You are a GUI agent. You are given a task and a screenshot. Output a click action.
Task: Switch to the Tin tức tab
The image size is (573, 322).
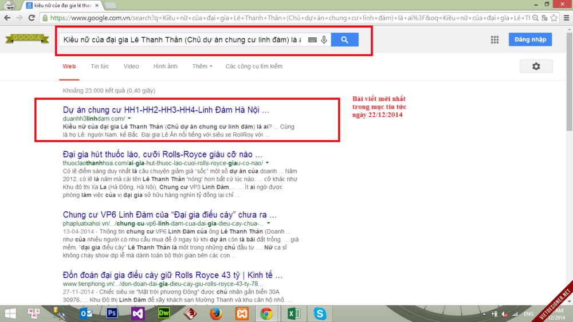pyautogui.click(x=100, y=66)
